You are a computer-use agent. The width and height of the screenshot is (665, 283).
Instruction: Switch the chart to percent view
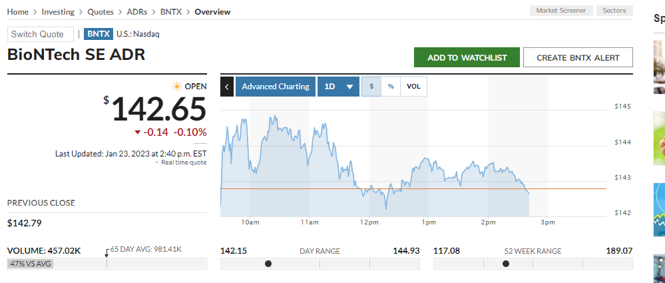(391, 87)
